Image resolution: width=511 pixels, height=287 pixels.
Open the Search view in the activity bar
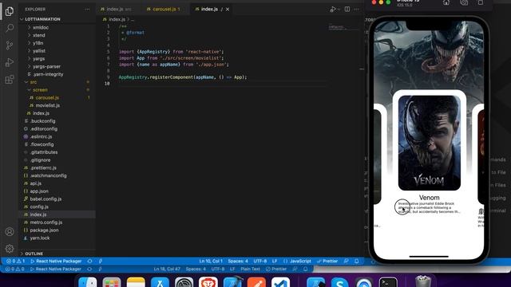click(10, 29)
